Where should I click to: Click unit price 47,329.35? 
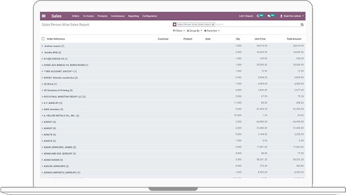(x=262, y=109)
